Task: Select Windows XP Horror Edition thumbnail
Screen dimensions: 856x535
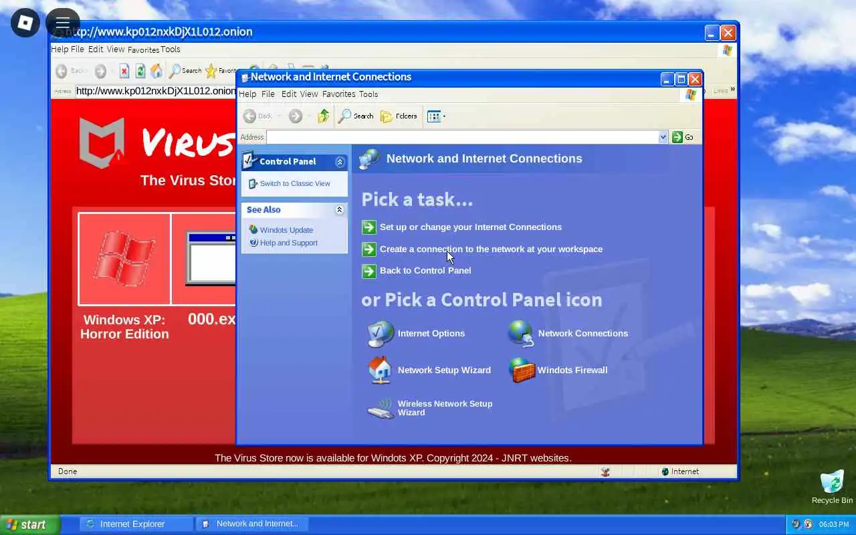Action: tap(124, 259)
